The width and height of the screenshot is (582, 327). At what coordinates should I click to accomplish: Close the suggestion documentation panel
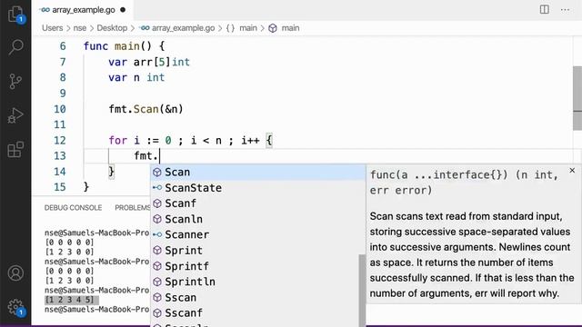(572, 170)
